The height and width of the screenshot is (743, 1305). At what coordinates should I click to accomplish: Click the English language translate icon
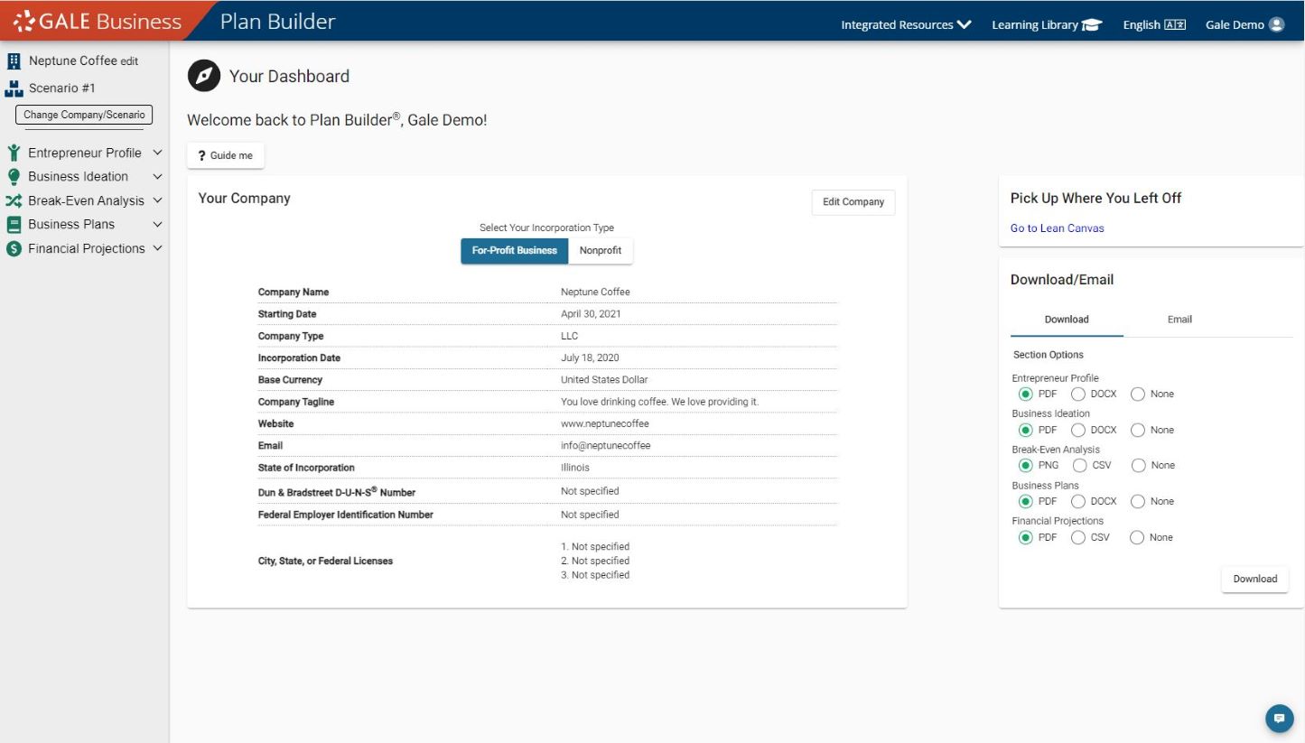pyautogui.click(x=1176, y=25)
